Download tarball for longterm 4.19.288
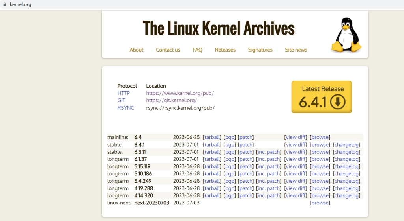 pos(212,188)
